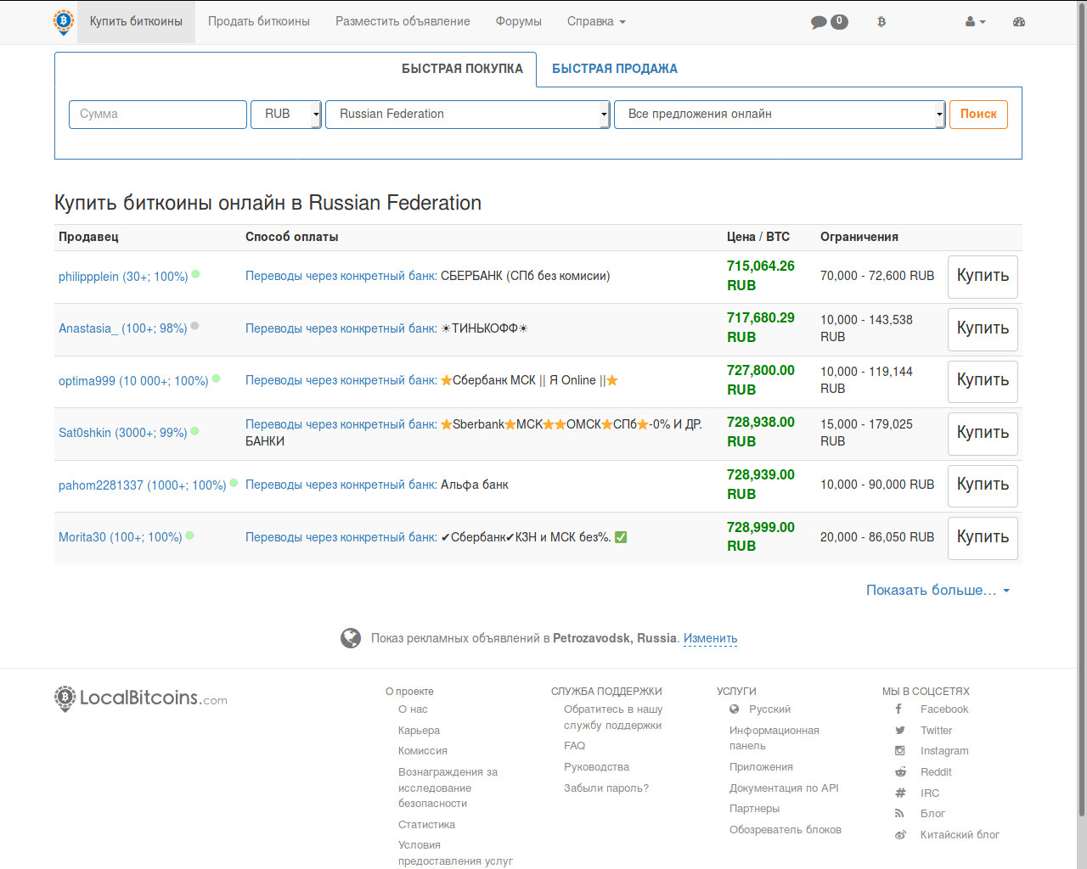1087x869 pixels.
Task: Open О нас footer link
Action: pos(413,709)
